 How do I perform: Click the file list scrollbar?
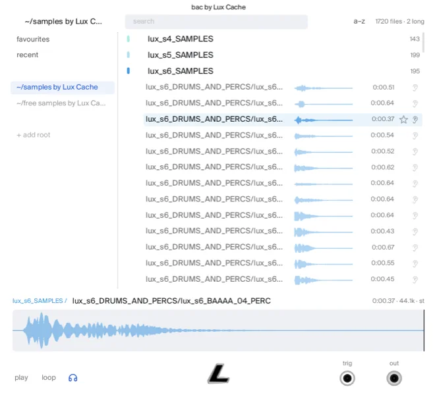[x=424, y=43]
